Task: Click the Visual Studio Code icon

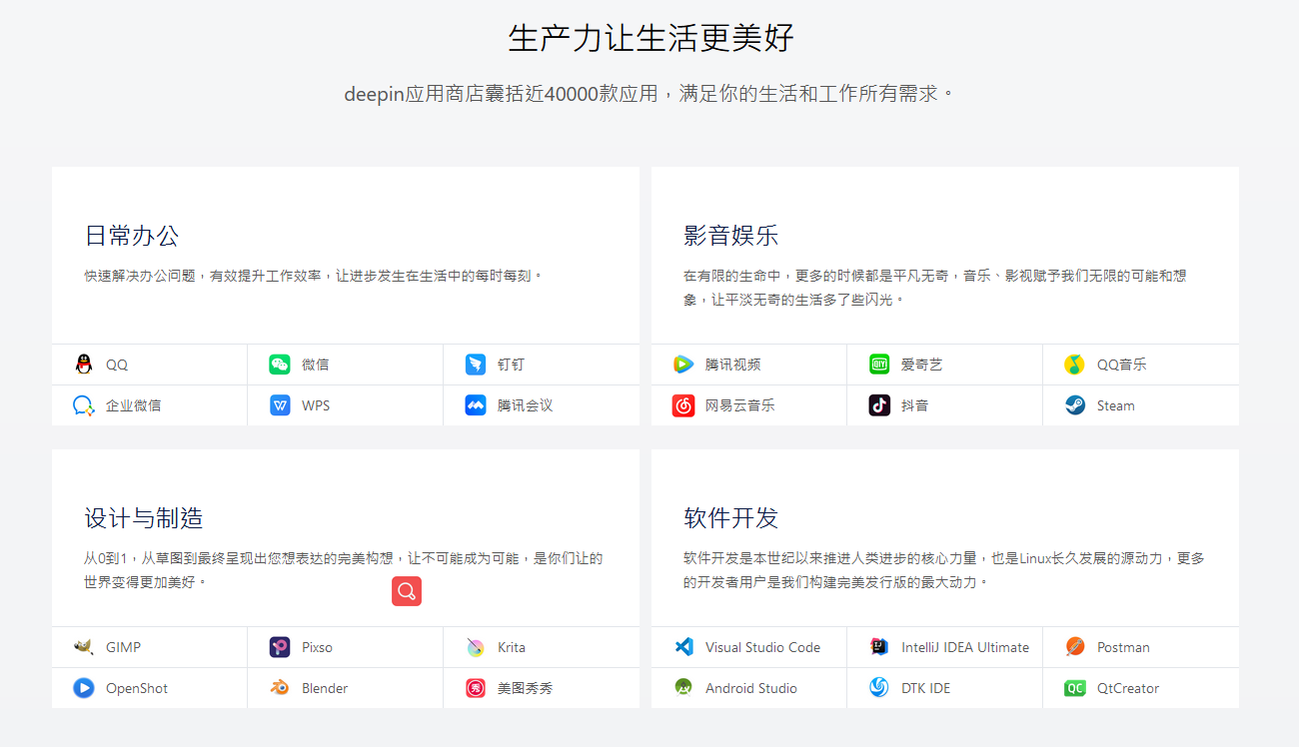Action: [682, 646]
